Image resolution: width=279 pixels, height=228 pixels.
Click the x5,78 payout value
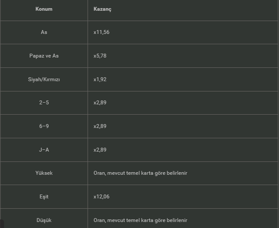(100, 56)
